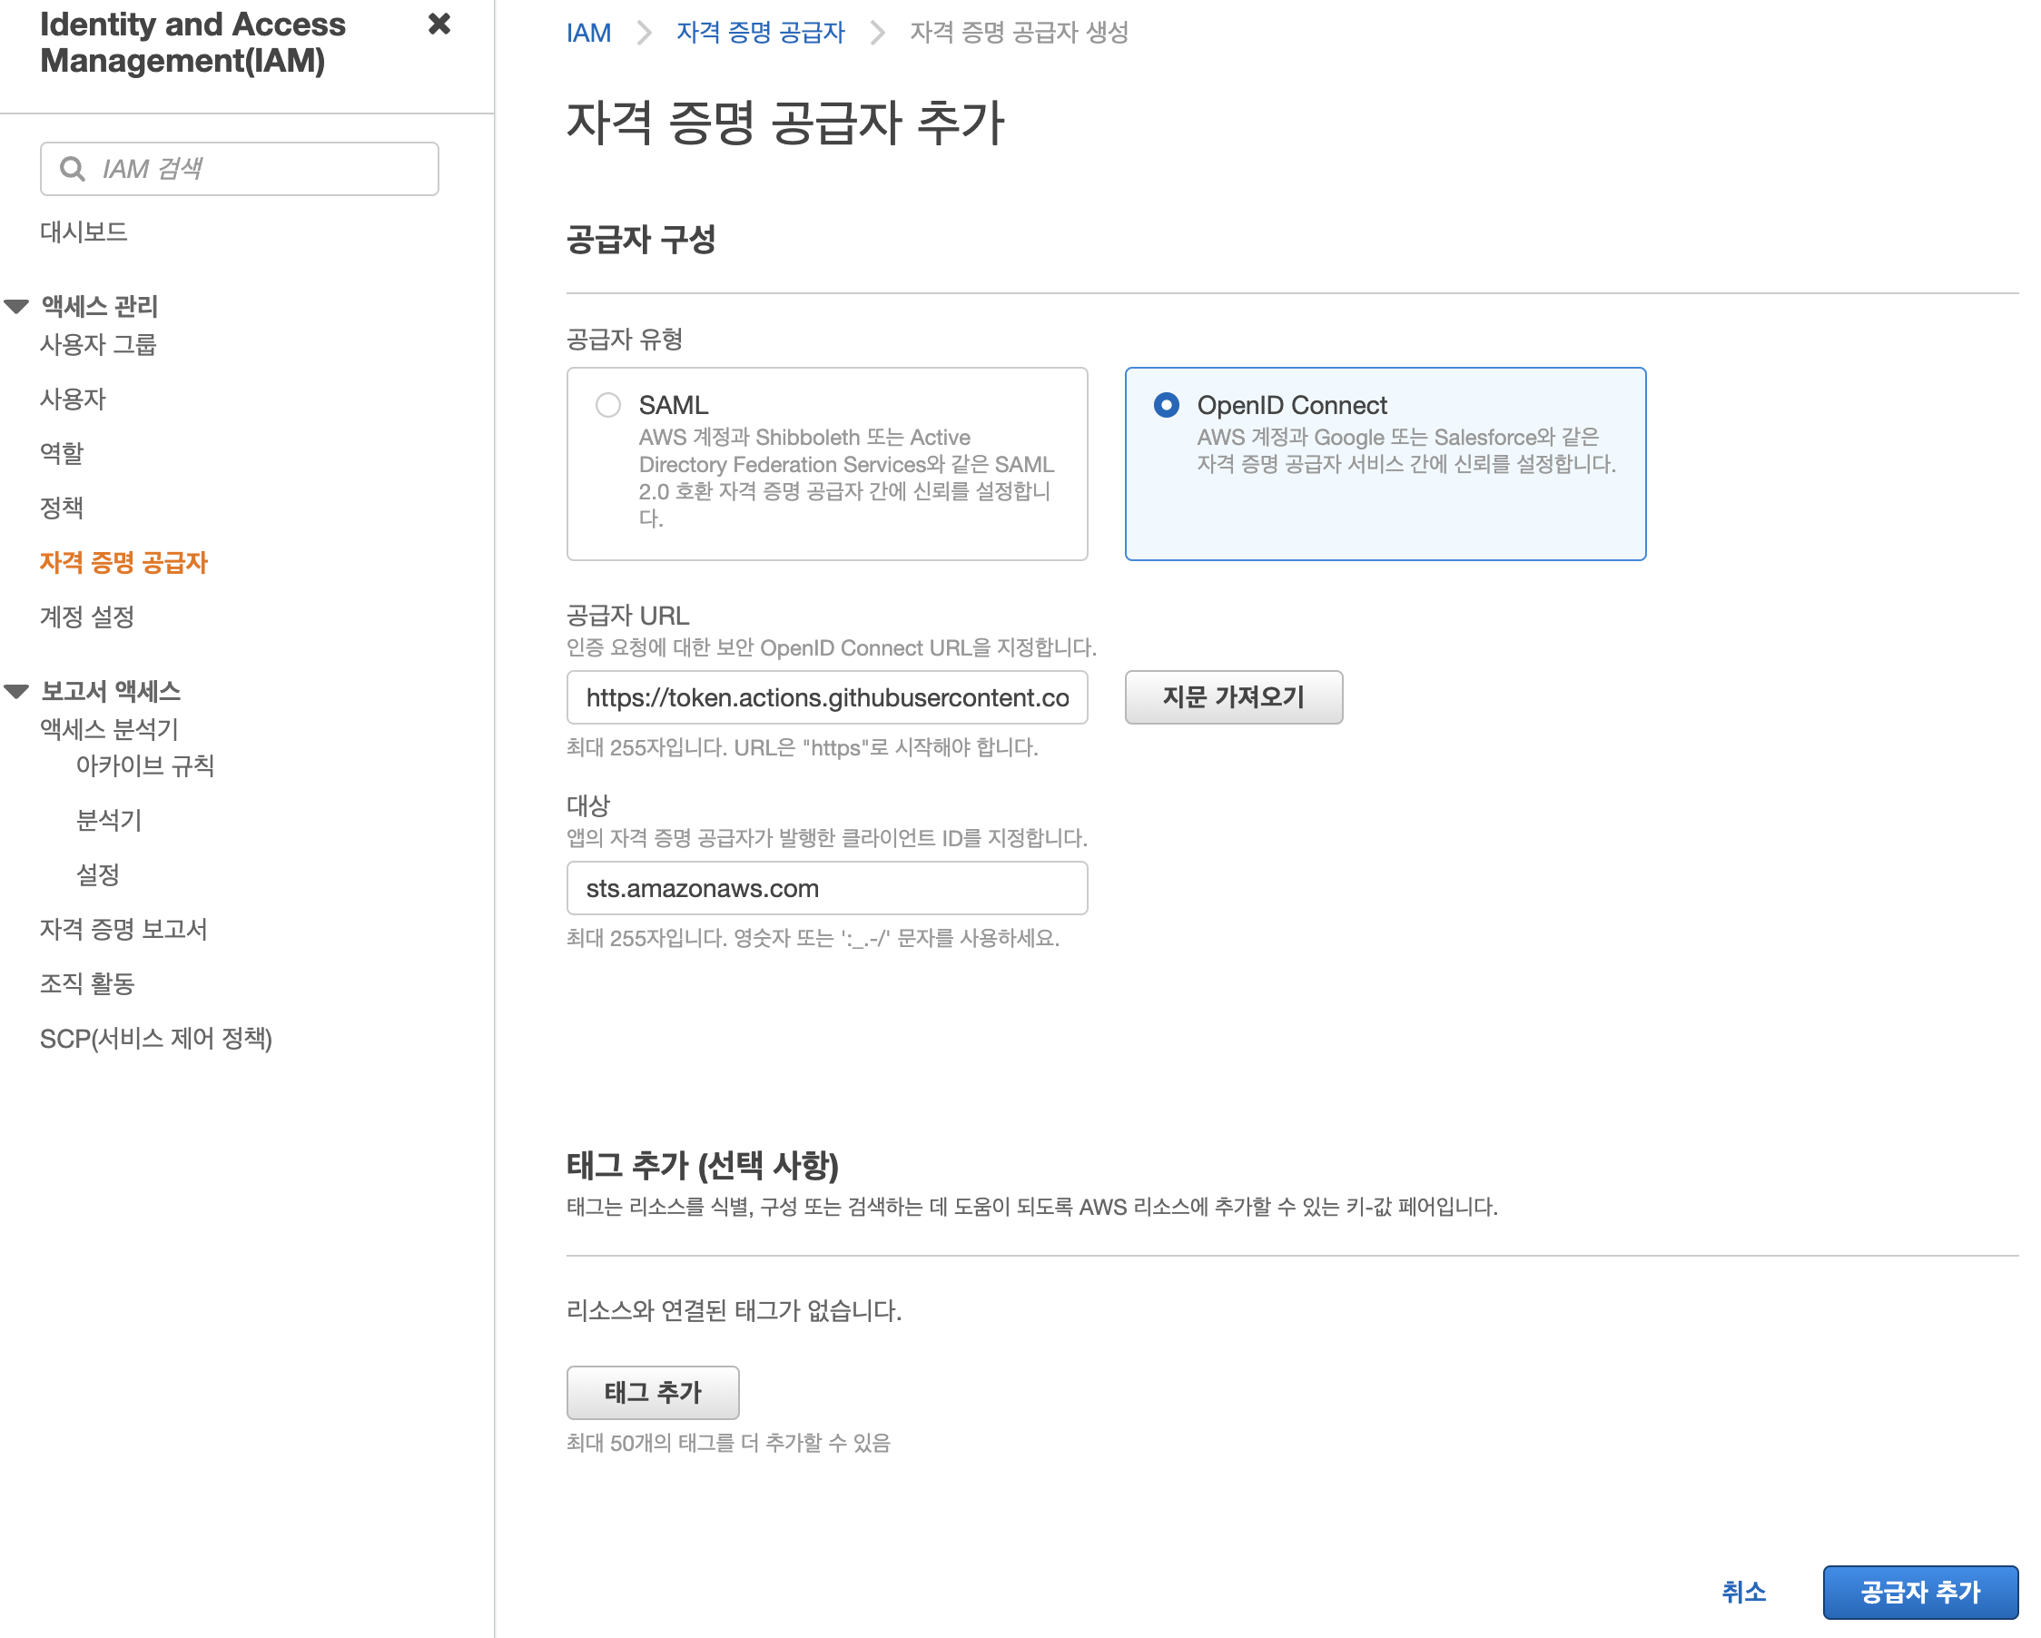Select the OpenID Connect radio option
The width and height of the screenshot is (2041, 1638).
point(1166,405)
